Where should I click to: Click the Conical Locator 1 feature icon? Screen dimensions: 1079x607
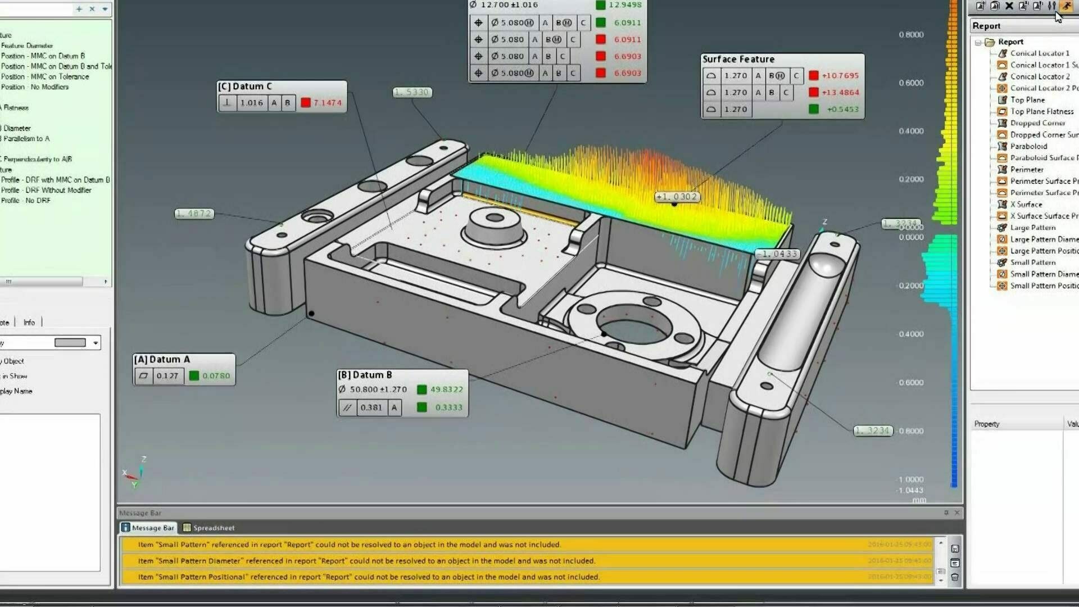(x=1002, y=53)
